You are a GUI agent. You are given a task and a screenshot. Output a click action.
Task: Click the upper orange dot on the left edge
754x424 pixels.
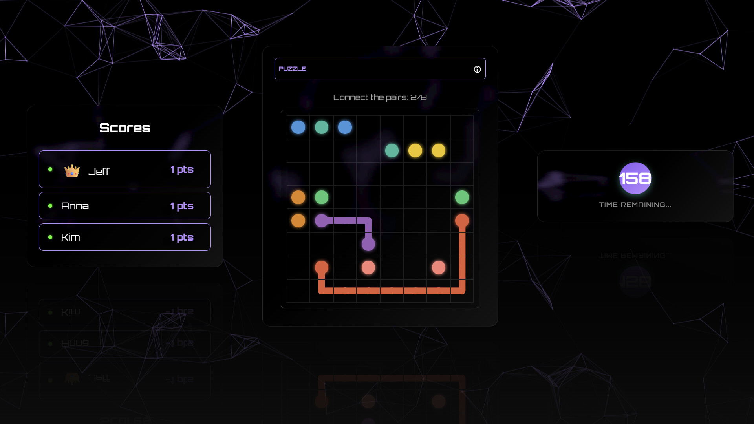coord(298,197)
